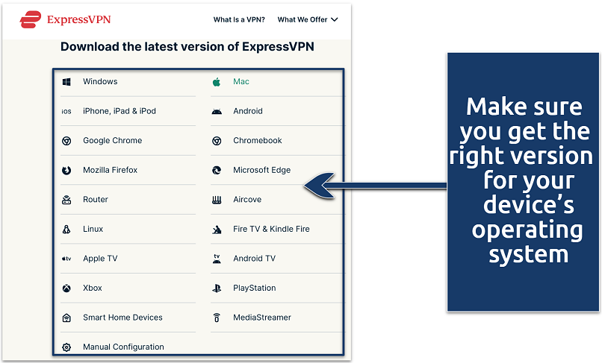Click the Apple TV icon

coord(66,259)
